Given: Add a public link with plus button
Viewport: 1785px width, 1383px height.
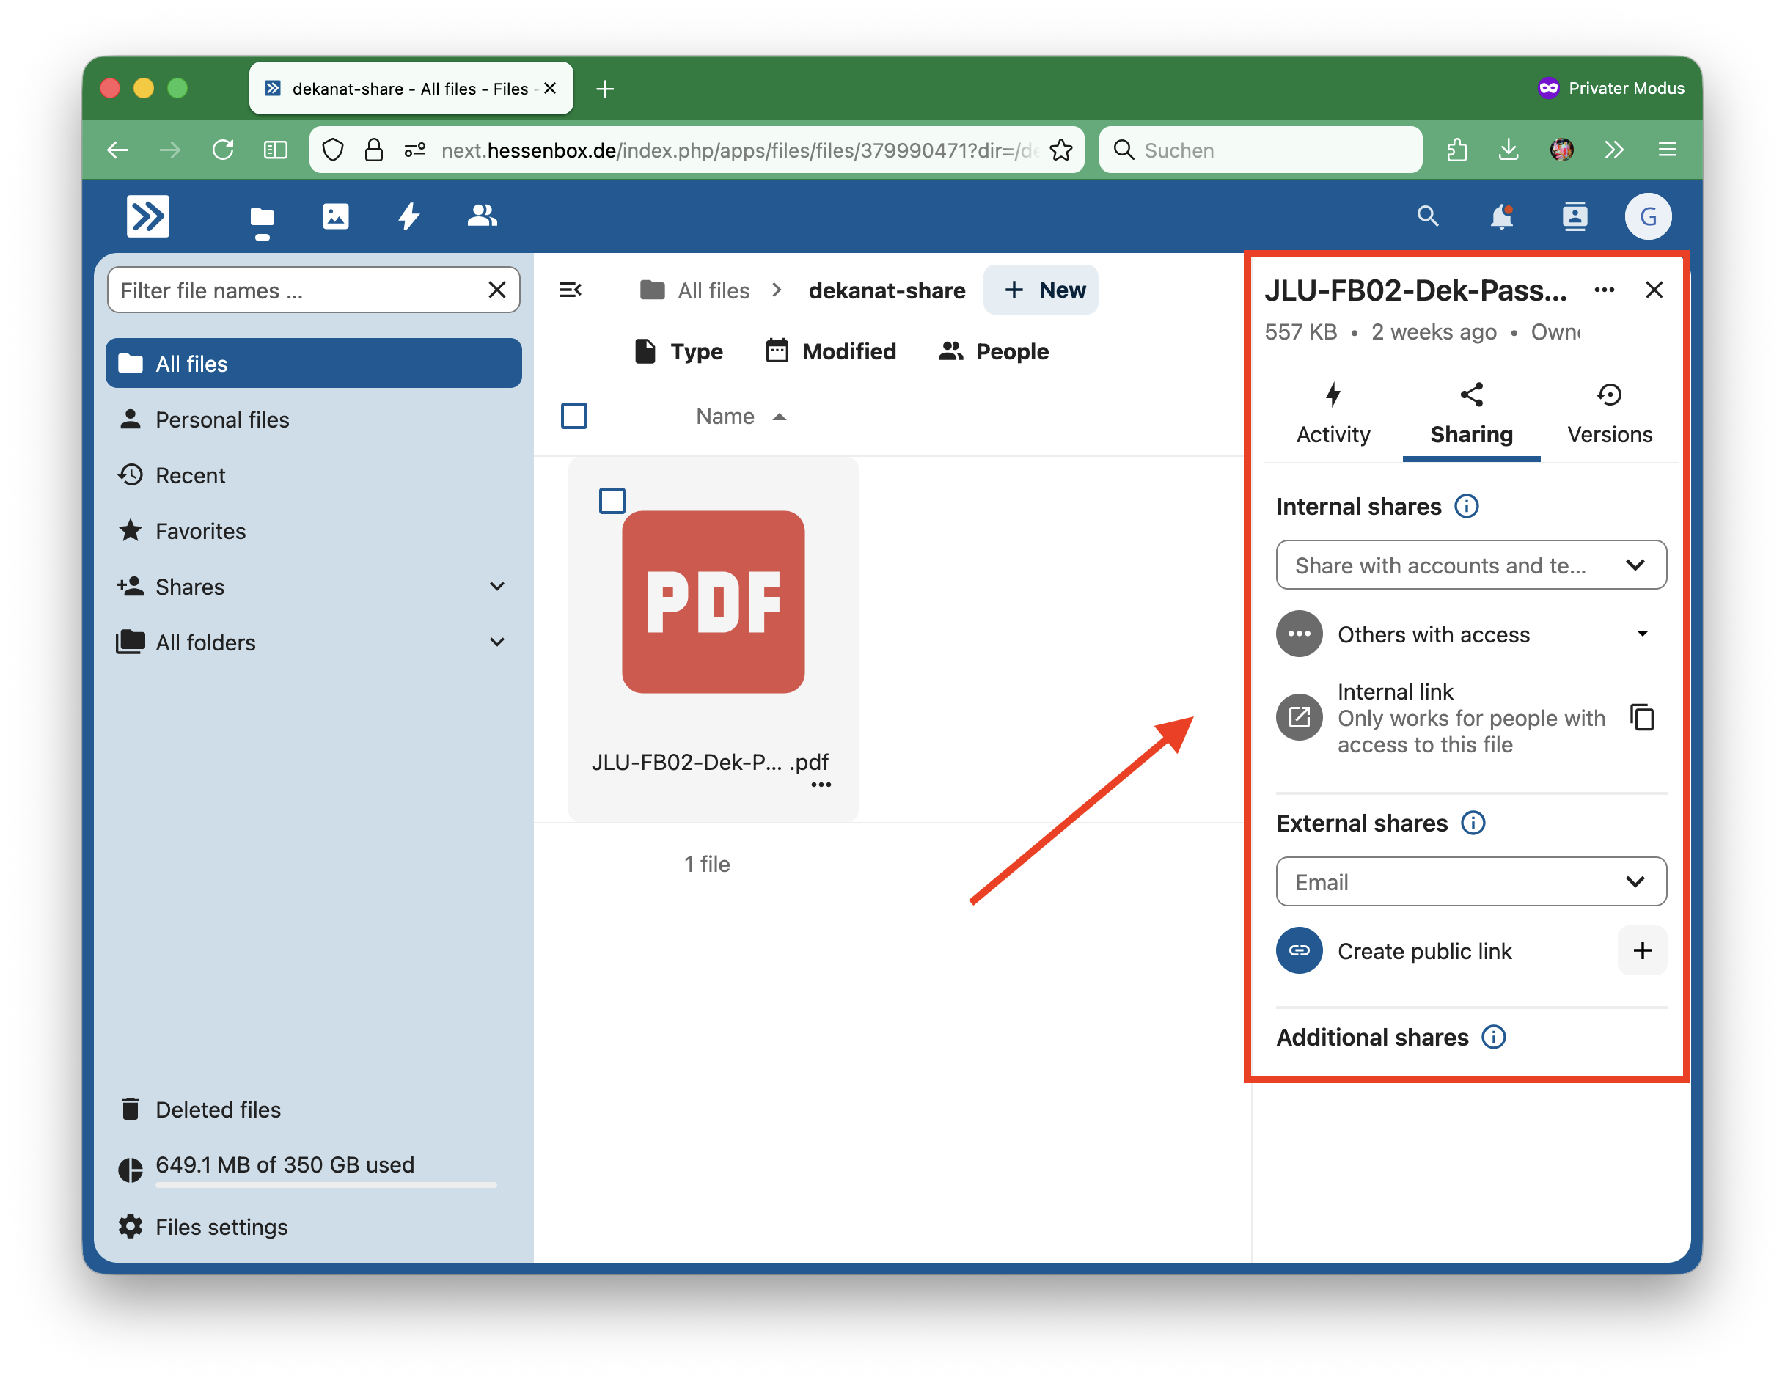Looking at the screenshot, I should 1642,950.
